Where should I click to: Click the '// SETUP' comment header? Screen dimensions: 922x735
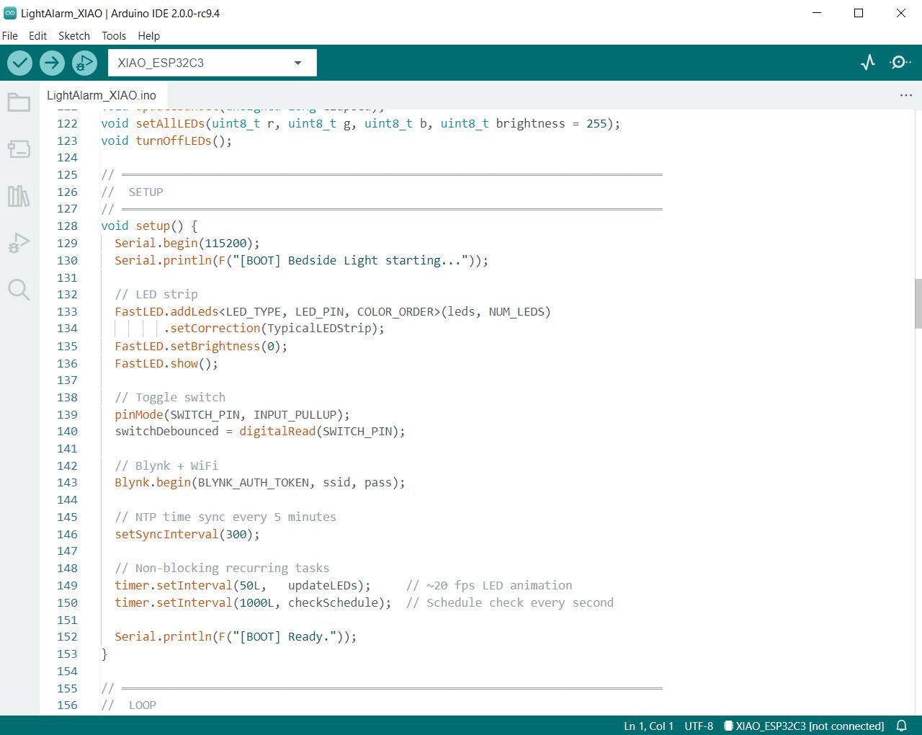pos(132,192)
